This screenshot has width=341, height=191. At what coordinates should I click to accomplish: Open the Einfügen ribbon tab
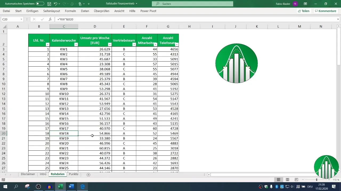(32, 11)
